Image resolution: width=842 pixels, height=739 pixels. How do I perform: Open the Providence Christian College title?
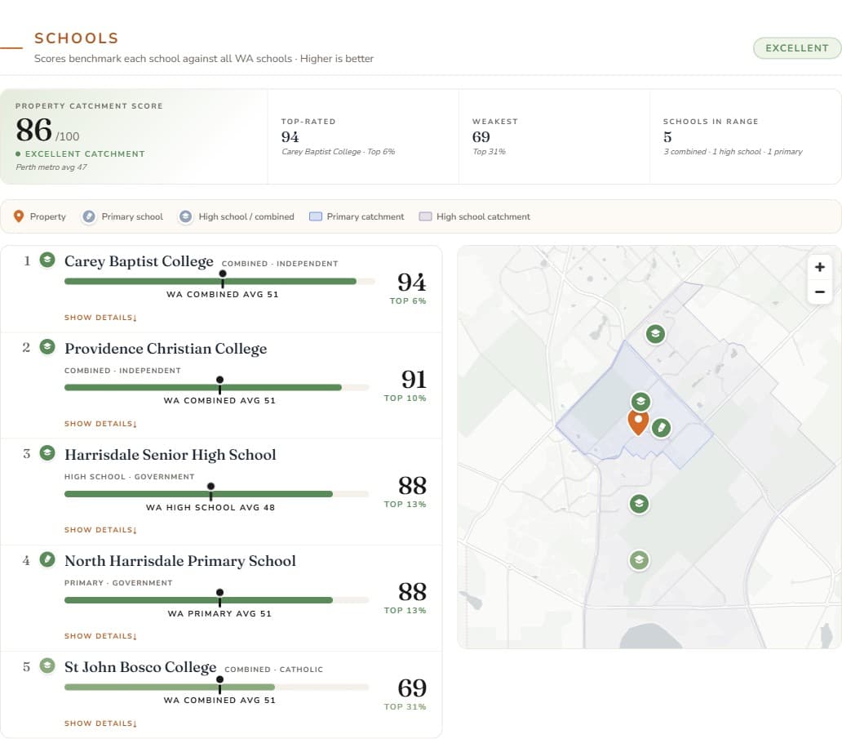(x=166, y=349)
